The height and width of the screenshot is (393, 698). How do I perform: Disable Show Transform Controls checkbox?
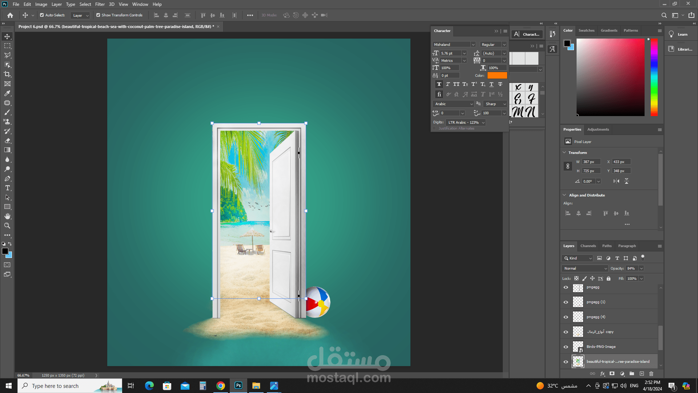[98, 15]
